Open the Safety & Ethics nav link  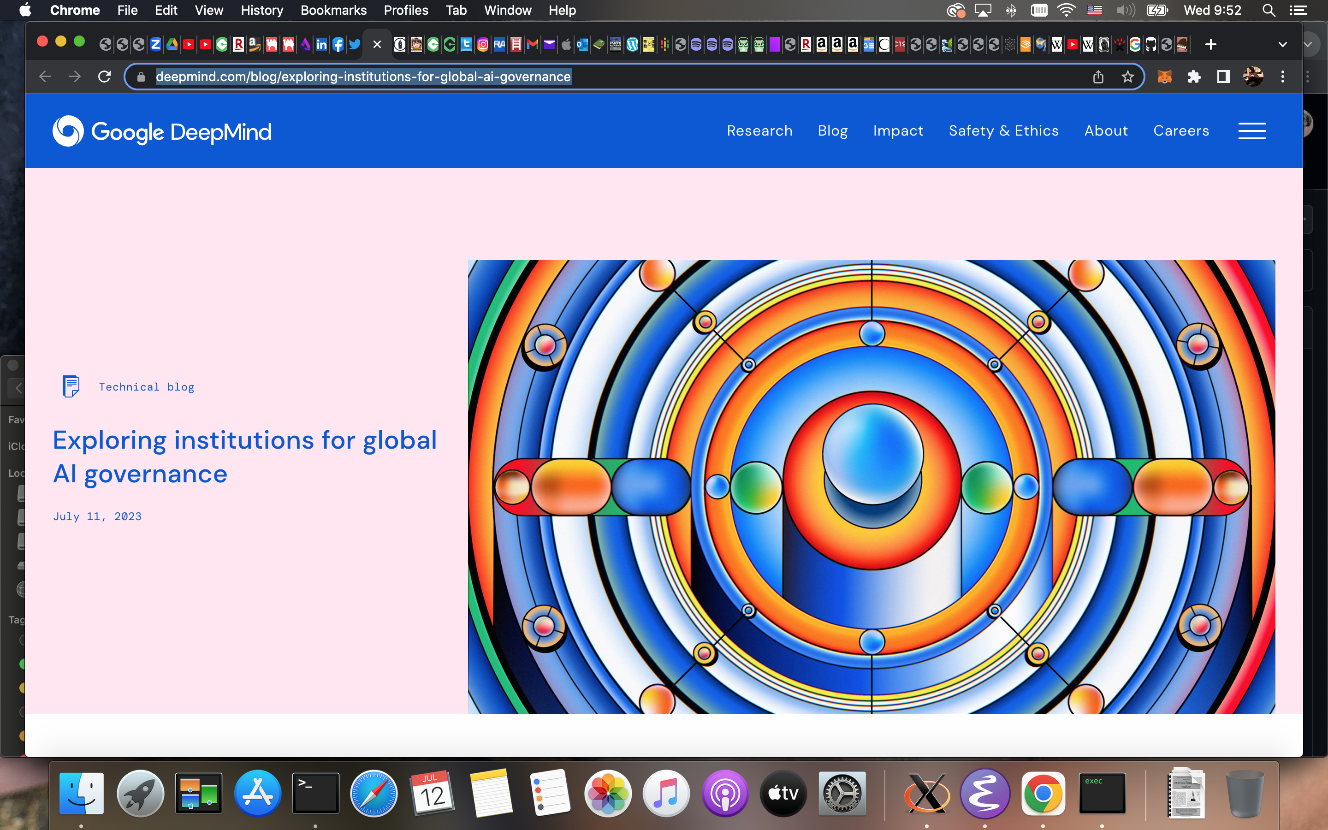point(1004,130)
